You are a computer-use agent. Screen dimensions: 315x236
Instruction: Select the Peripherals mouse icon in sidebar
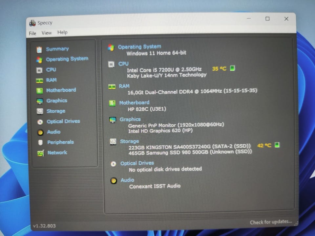coord(40,142)
